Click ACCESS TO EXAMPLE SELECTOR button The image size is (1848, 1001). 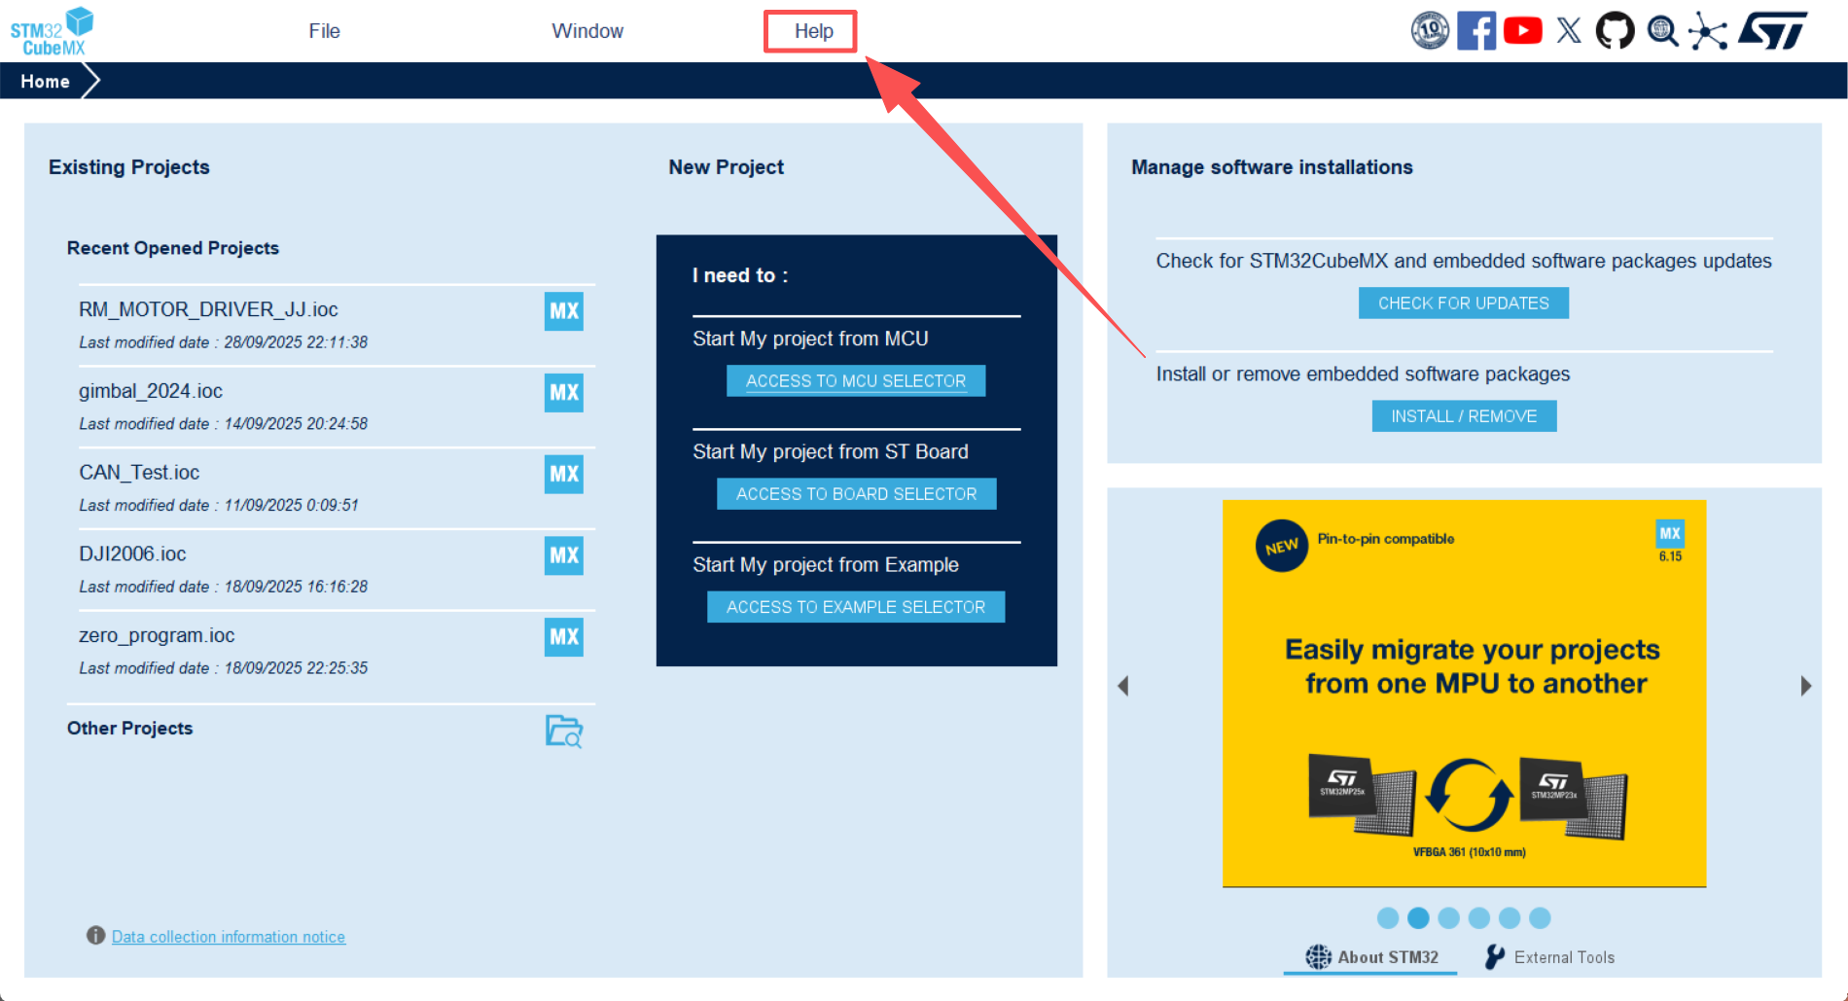coord(856,607)
